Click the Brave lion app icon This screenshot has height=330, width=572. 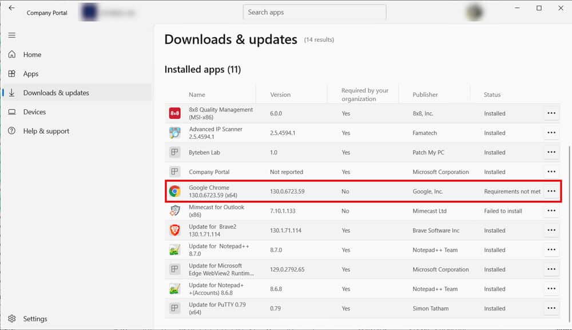(174, 230)
